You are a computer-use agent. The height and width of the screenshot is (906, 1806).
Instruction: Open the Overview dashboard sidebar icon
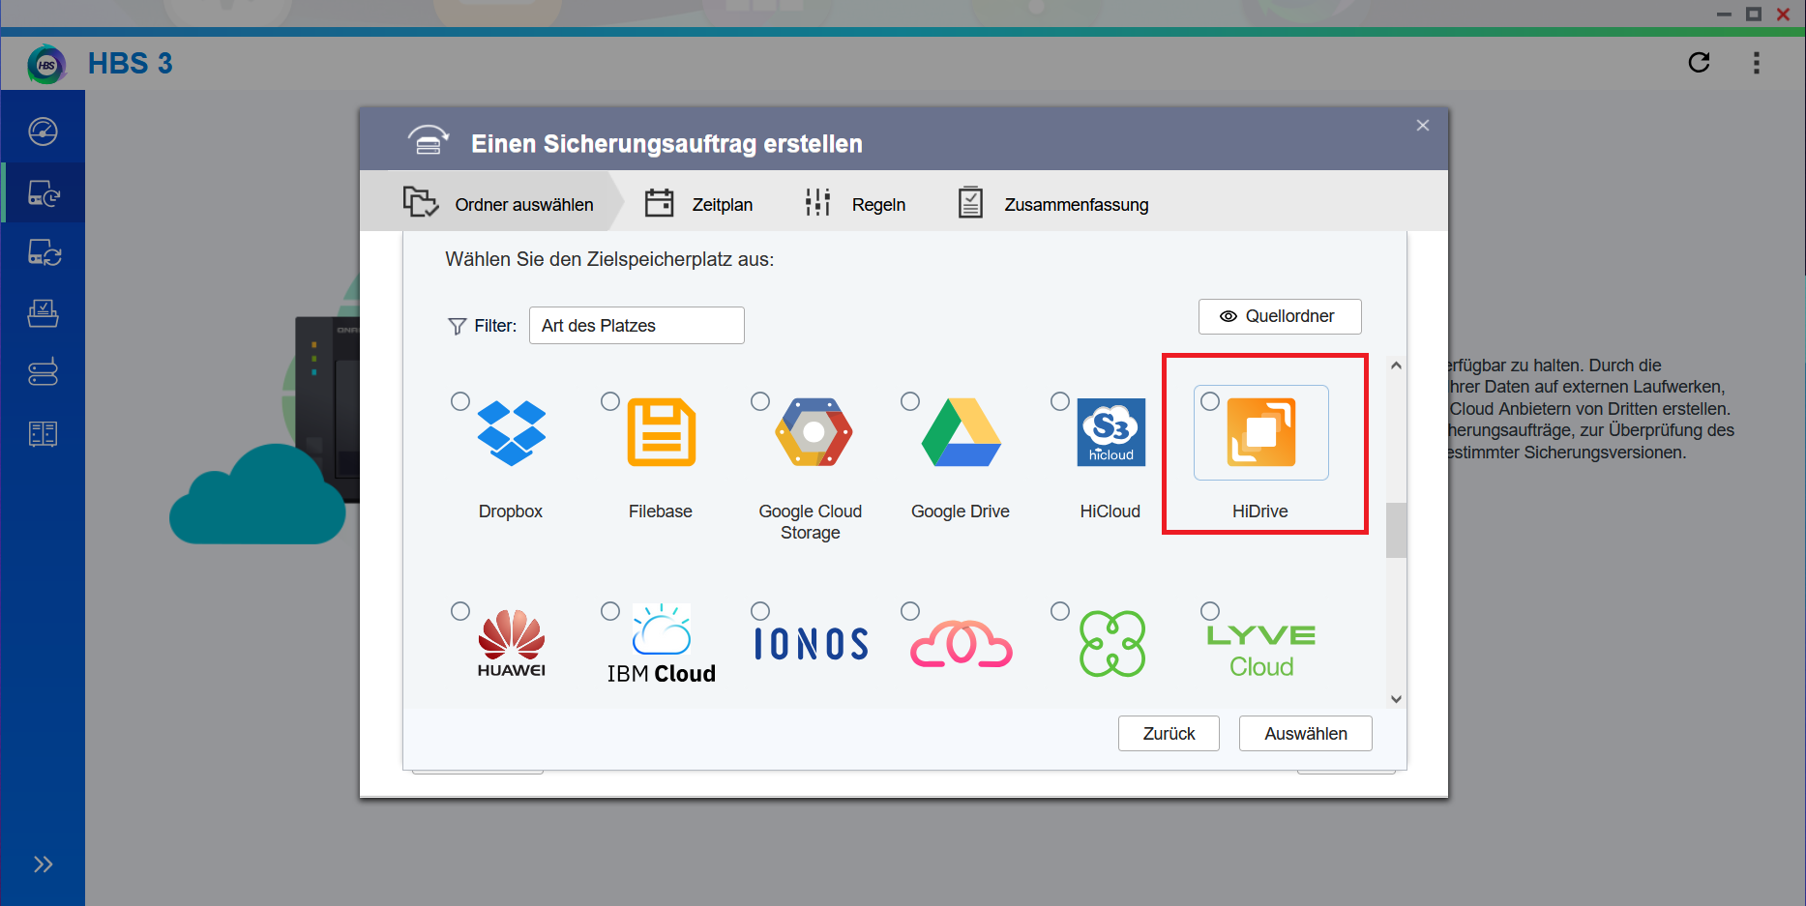click(x=43, y=132)
